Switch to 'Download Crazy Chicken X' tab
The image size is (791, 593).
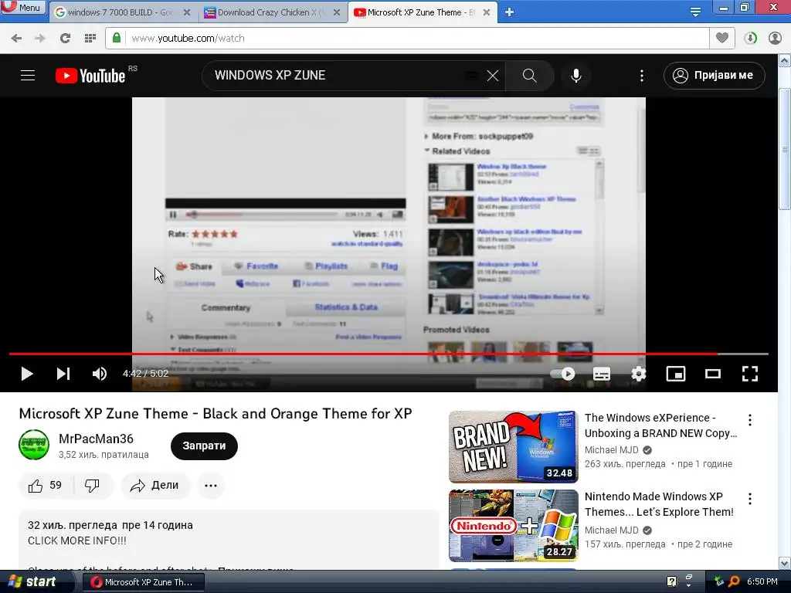[x=271, y=12]
